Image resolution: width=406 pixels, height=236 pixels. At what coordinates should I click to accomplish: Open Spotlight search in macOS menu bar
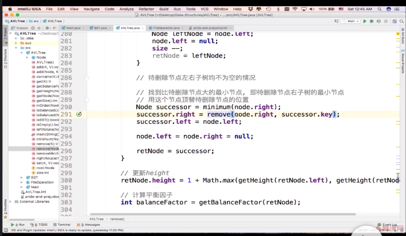pos(379,9)
